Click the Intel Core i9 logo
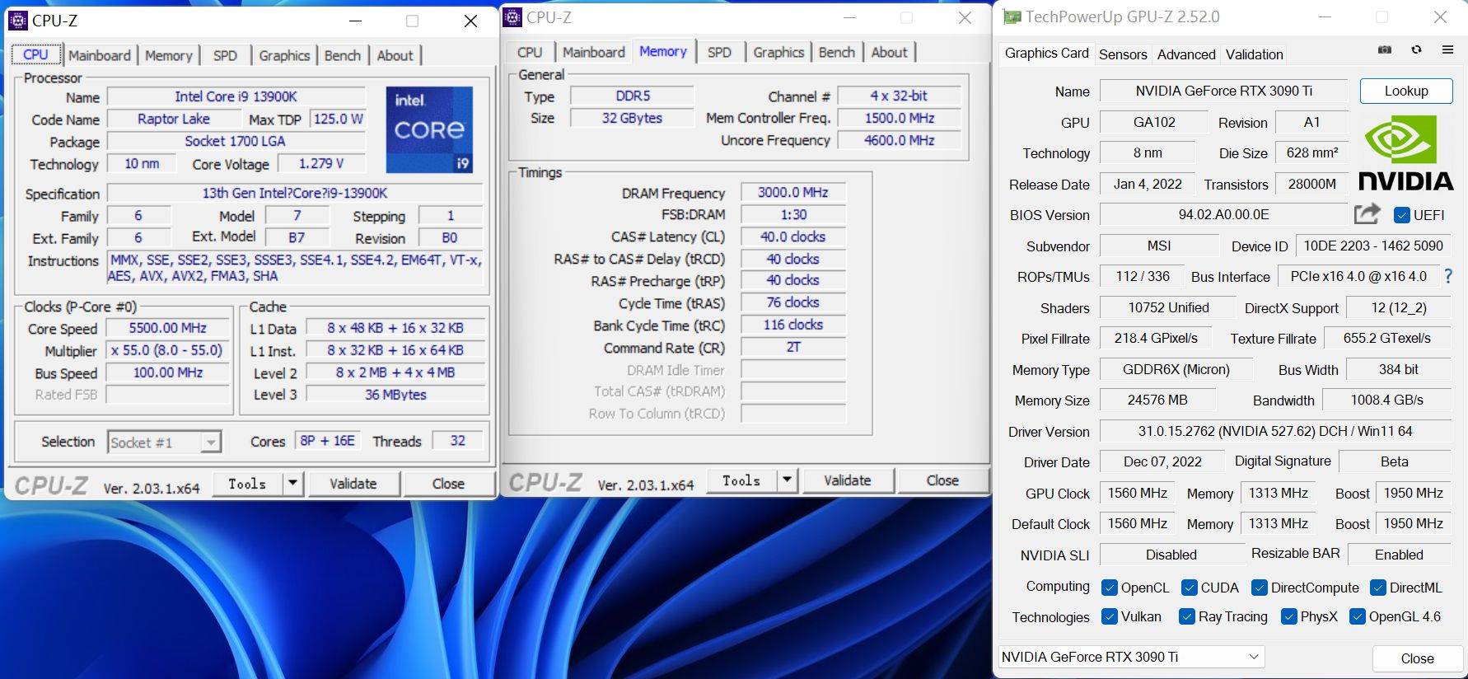Image resolution: width=1468 pixels, height=679 pixels. [x=429, y=129]
